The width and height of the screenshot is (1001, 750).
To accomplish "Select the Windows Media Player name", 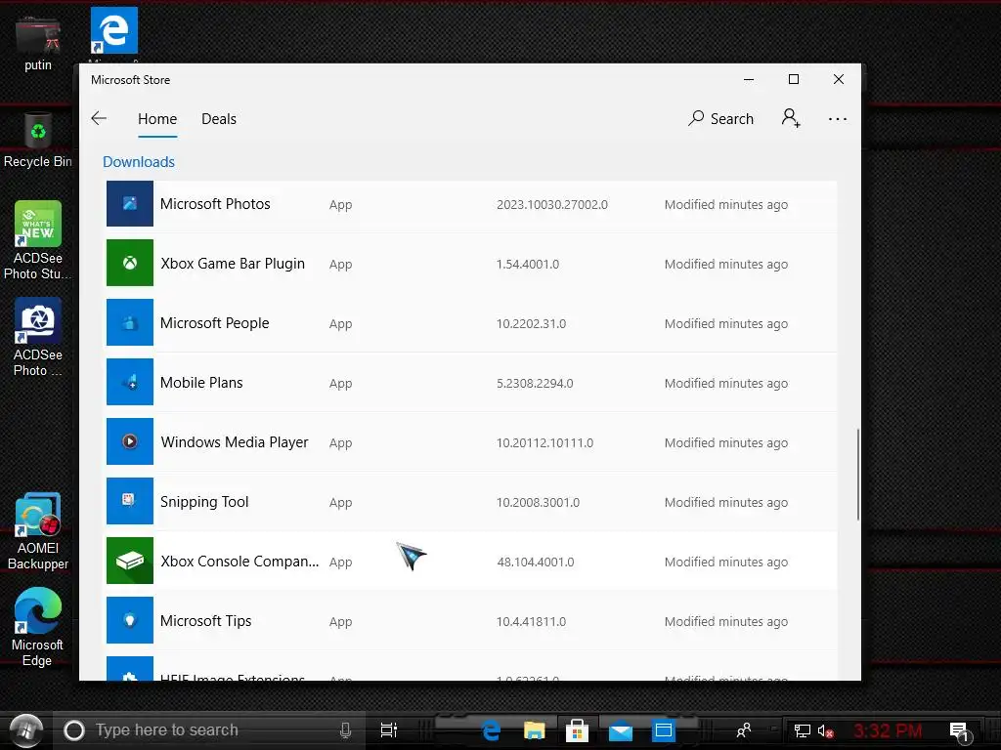I will click(x=235, y=442).
